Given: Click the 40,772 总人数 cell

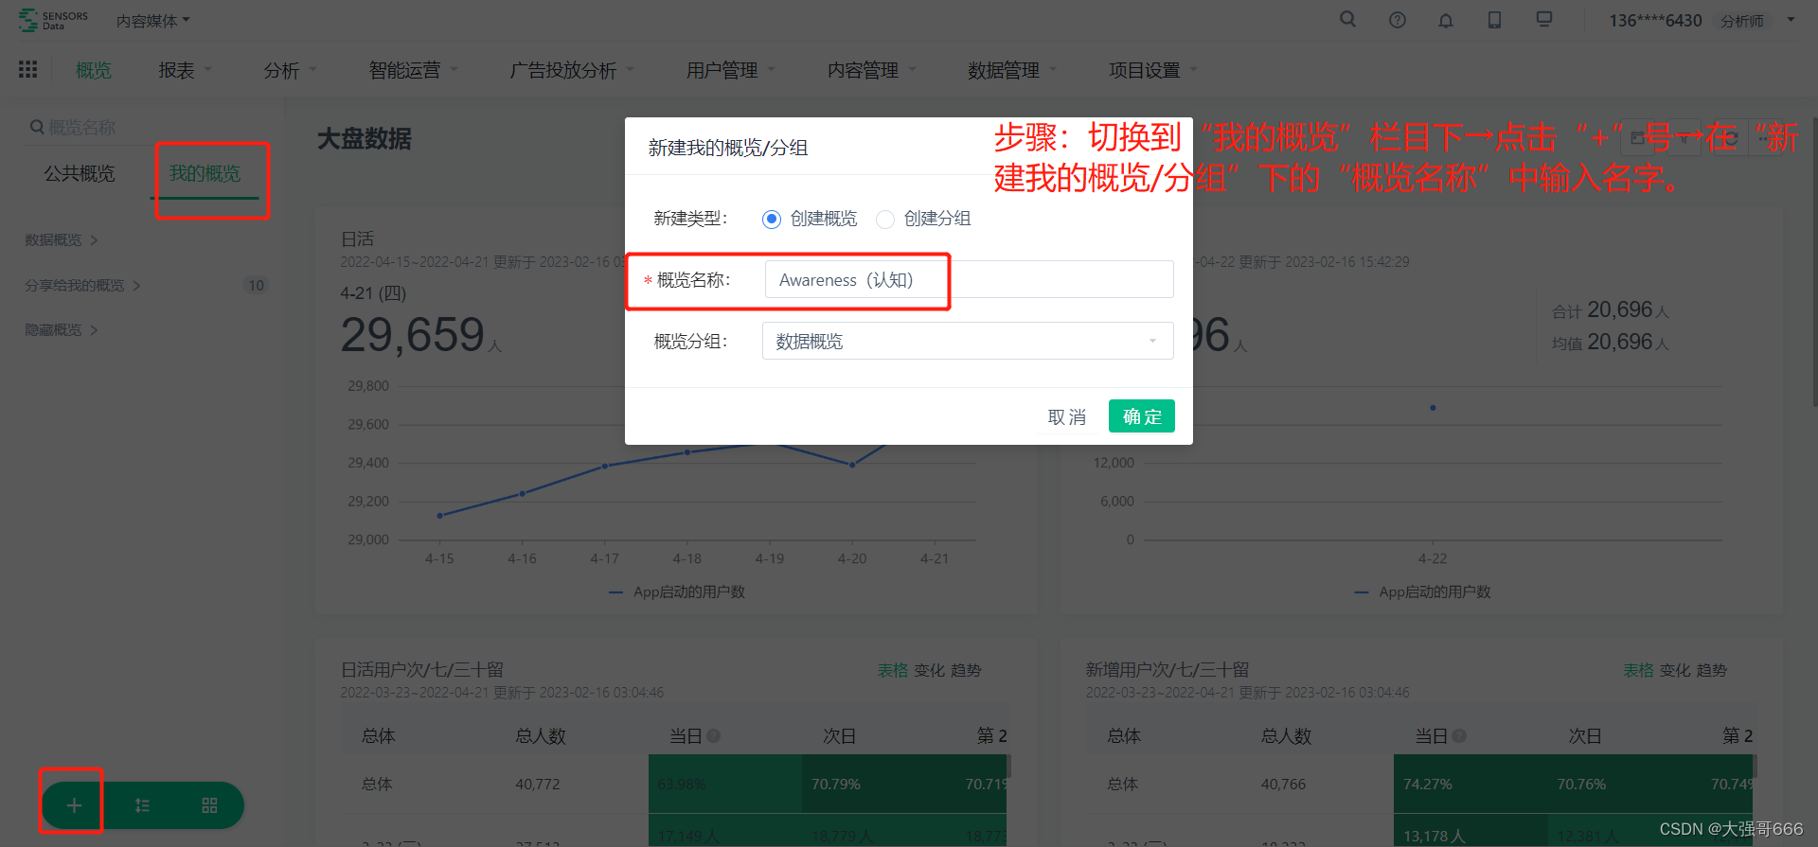Looking at the screenshot, I should pyautogui.click(x=538, y=784).
